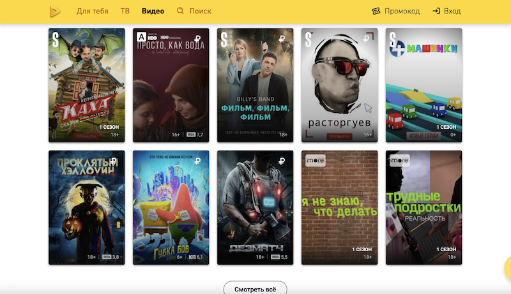The width and height of the screenshot is (511, 294).
Task: Click more badge on Трудные подростки
Action: tap(400, 160)
